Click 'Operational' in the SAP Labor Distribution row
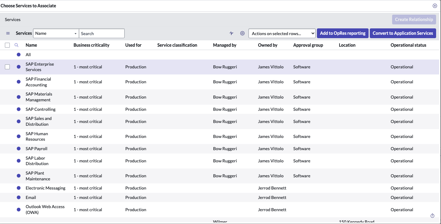Screen dimensions: 441x224 point(402,161)
